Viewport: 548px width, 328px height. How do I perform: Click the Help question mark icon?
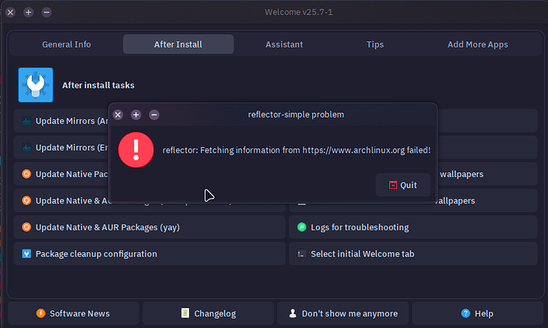coord(465,314)
